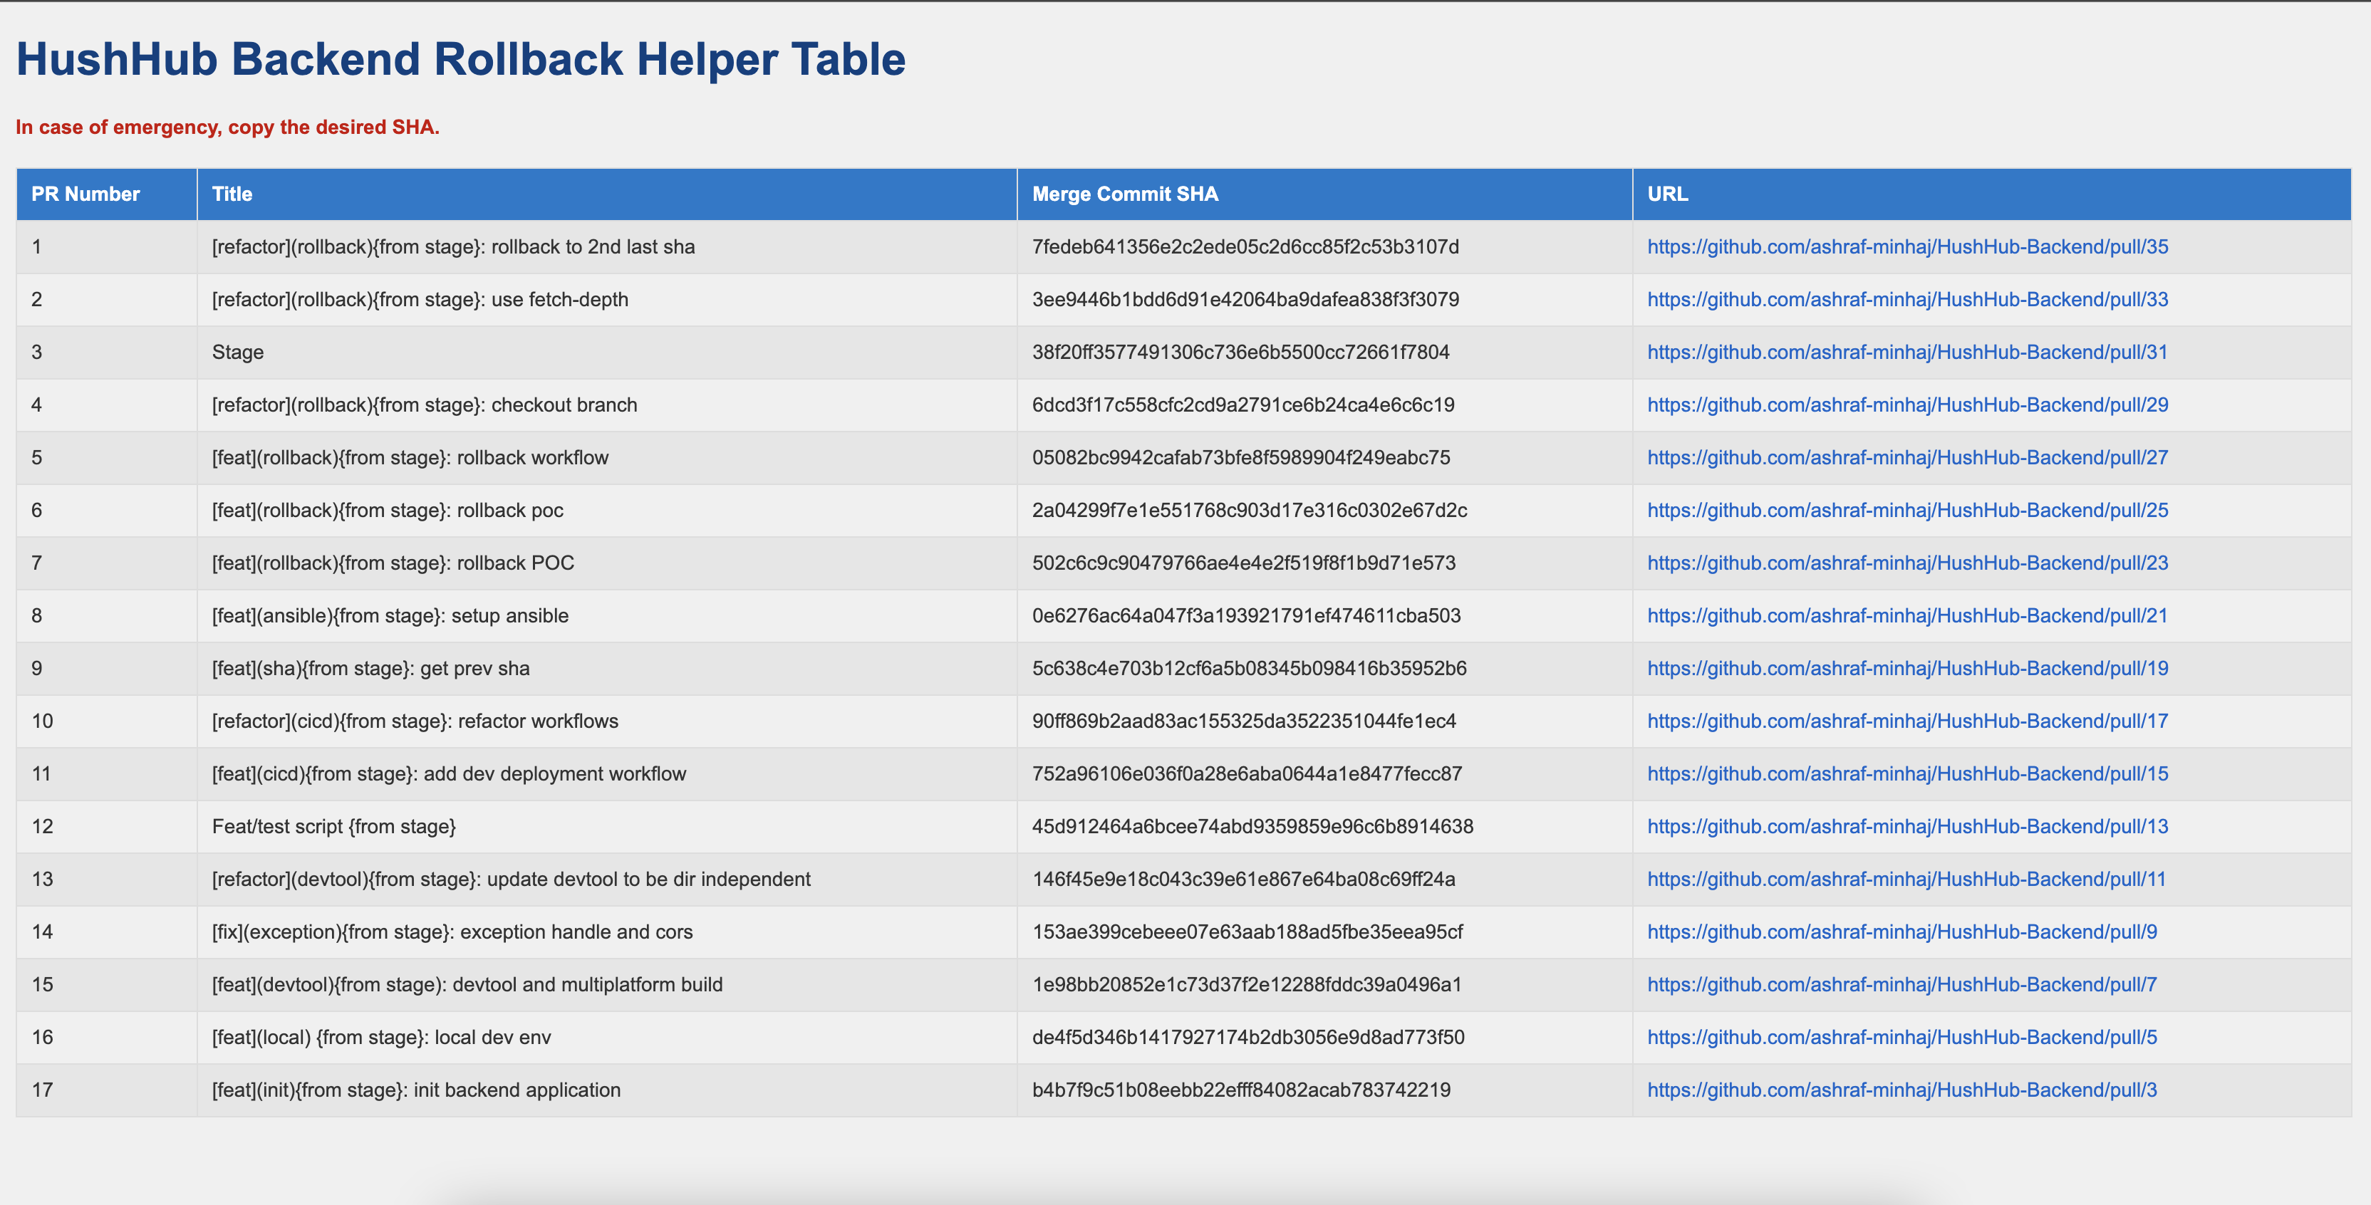Click title ending 'rollback workflow'
2371x1205 pixels.
[x=410, y=457]
